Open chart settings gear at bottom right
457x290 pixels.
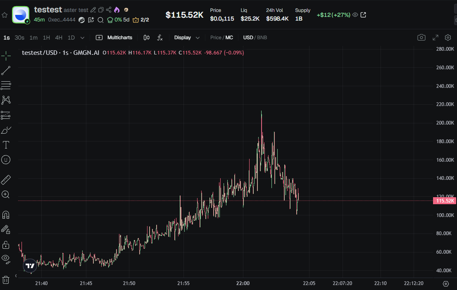click(x=446, y=283)
